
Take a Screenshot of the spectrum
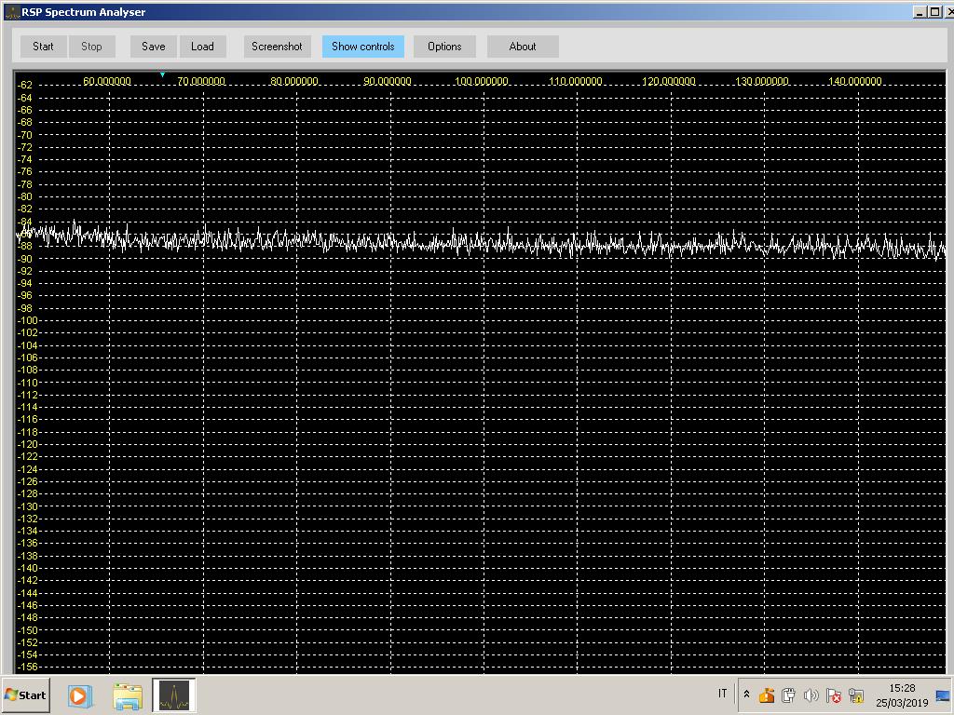pyautogui.click(x=277, y=47)
